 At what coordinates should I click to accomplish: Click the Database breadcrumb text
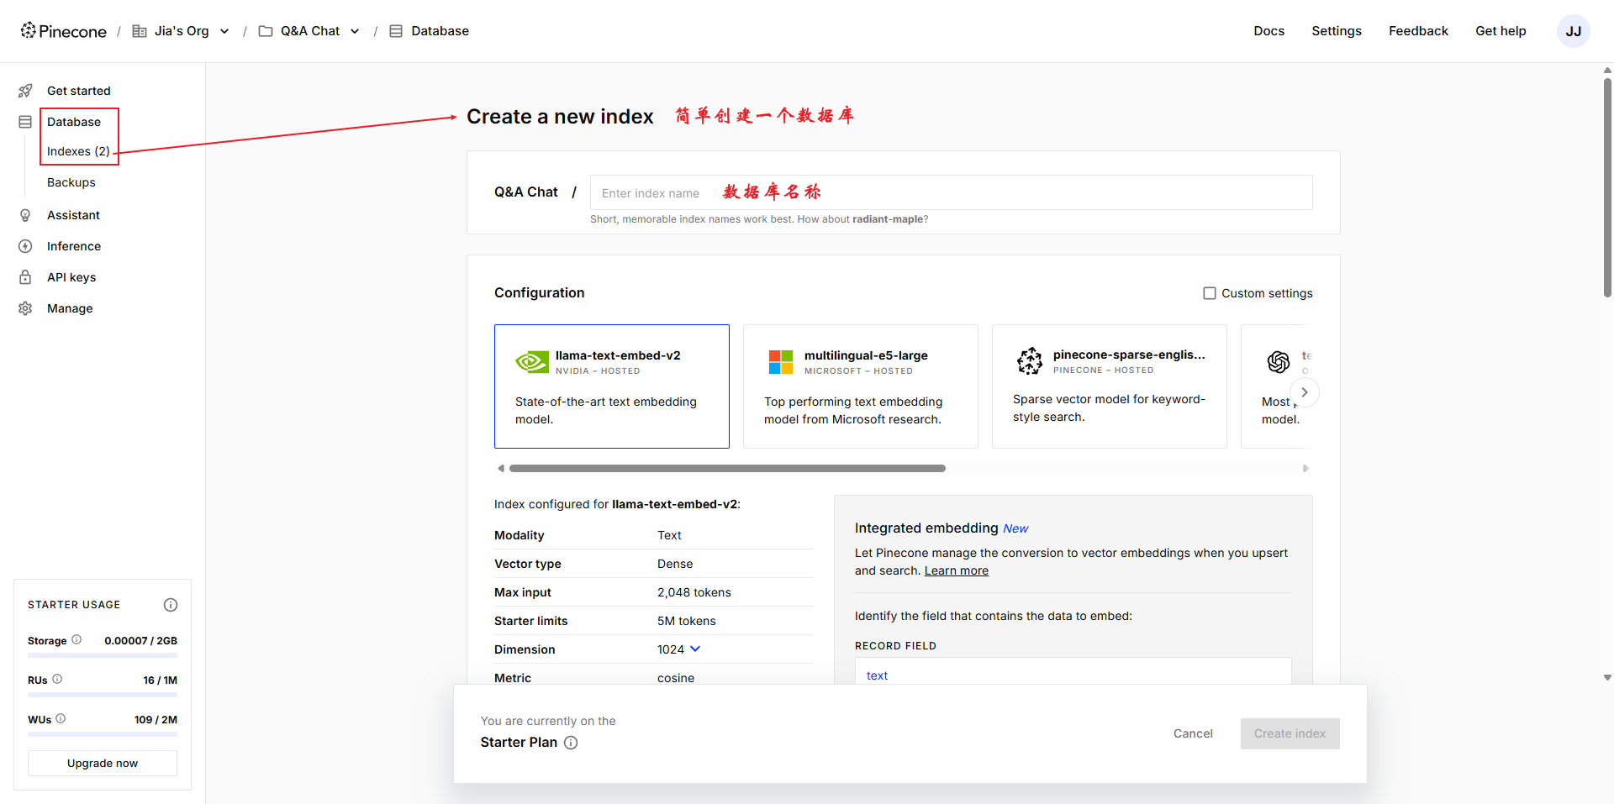[x=440, y=31]
